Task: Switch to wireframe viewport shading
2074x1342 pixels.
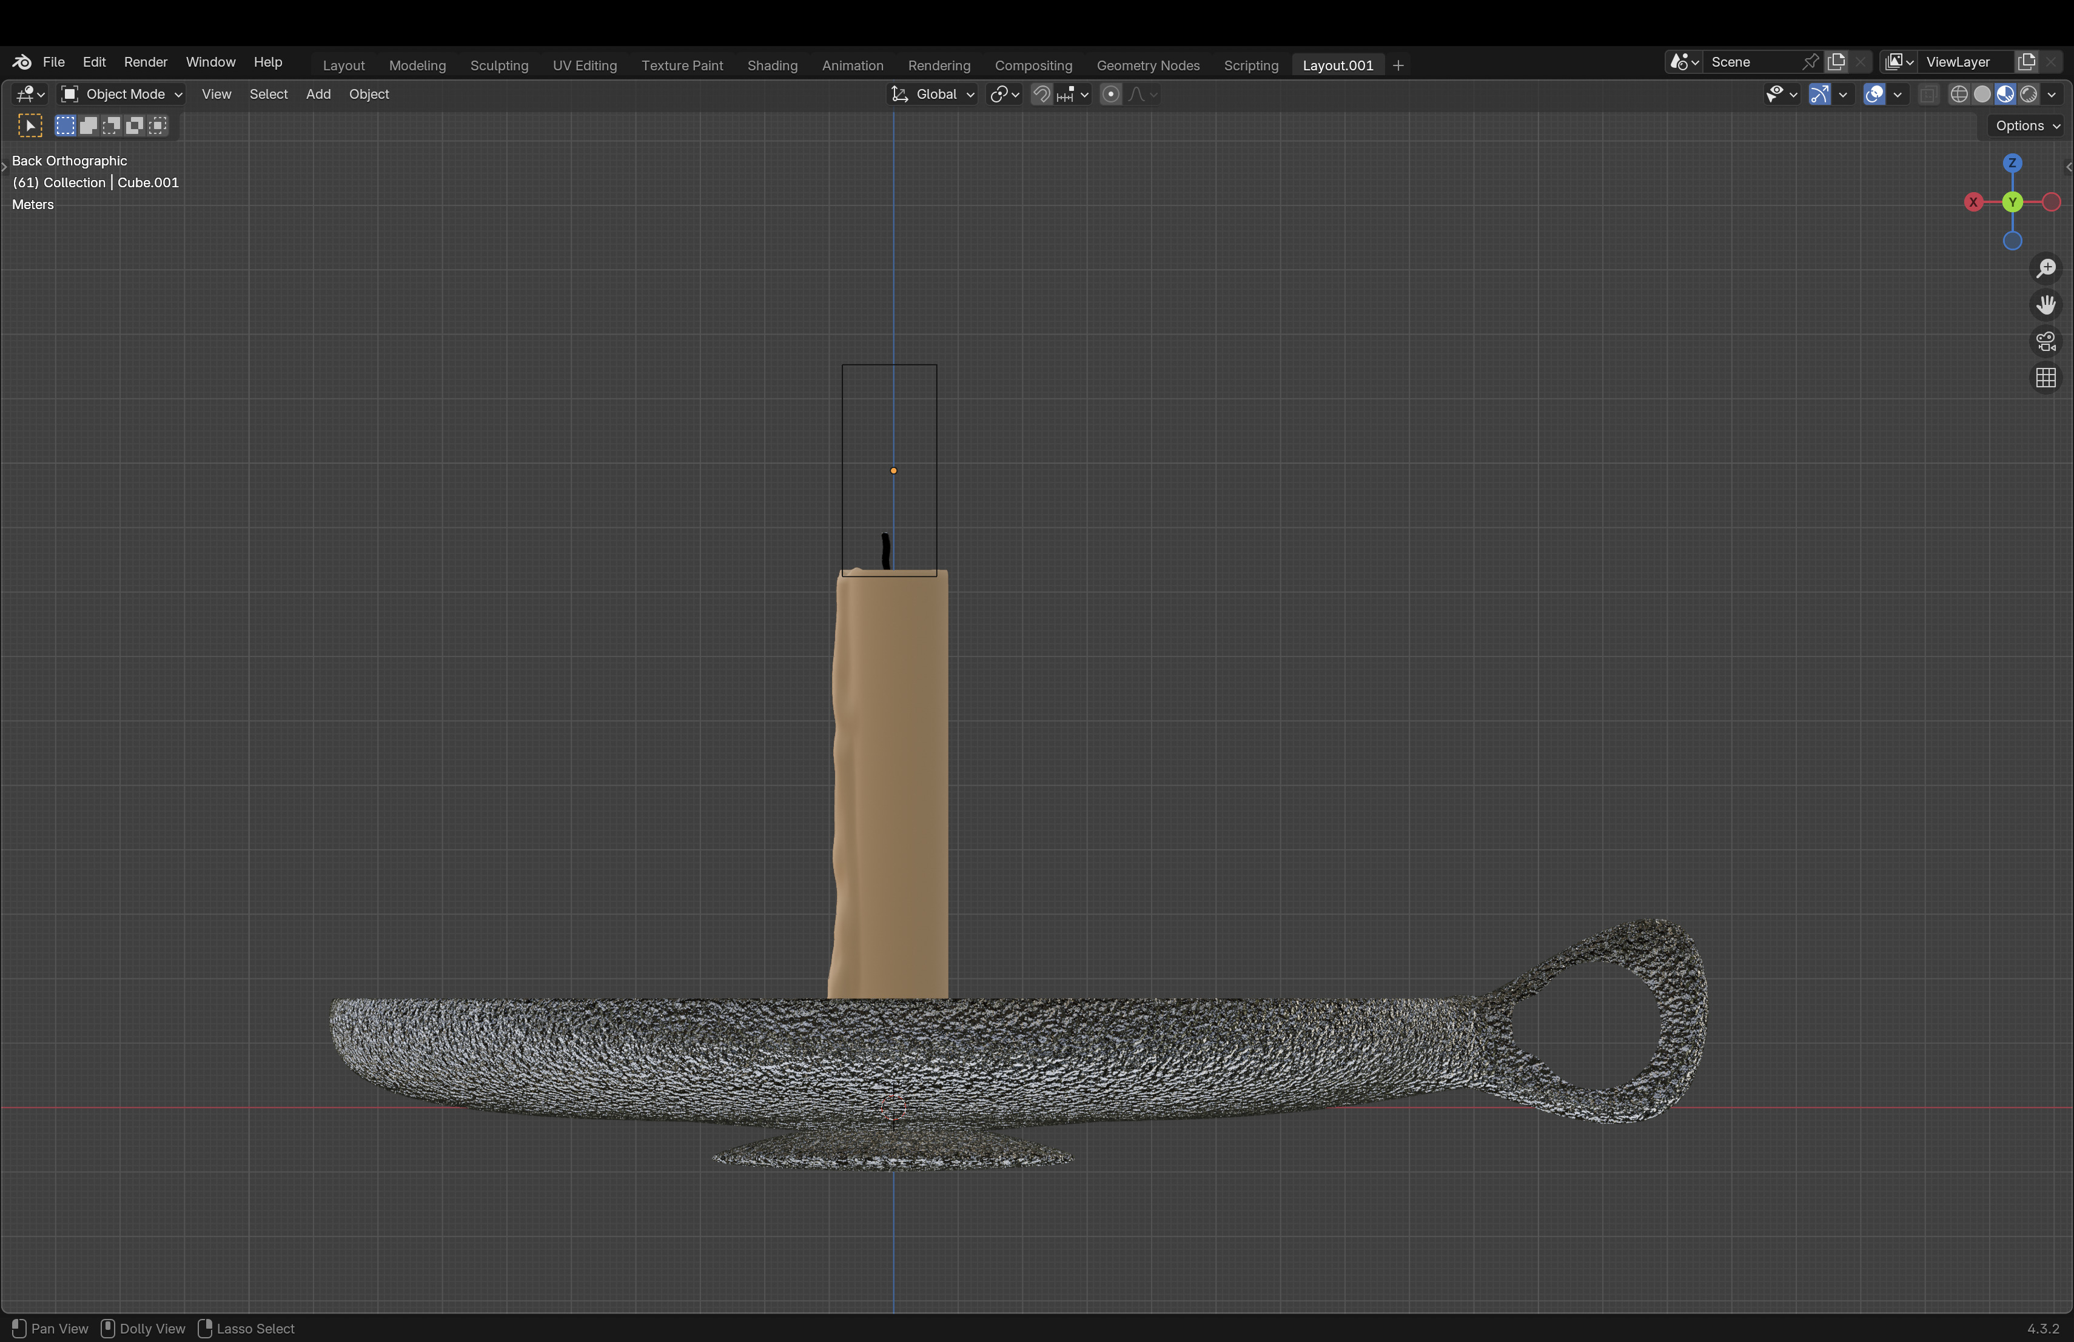Action: (x=1959, y=94)
